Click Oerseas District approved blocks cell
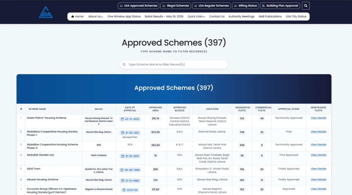This screenshot has height=195, width=352. point(180,121)
